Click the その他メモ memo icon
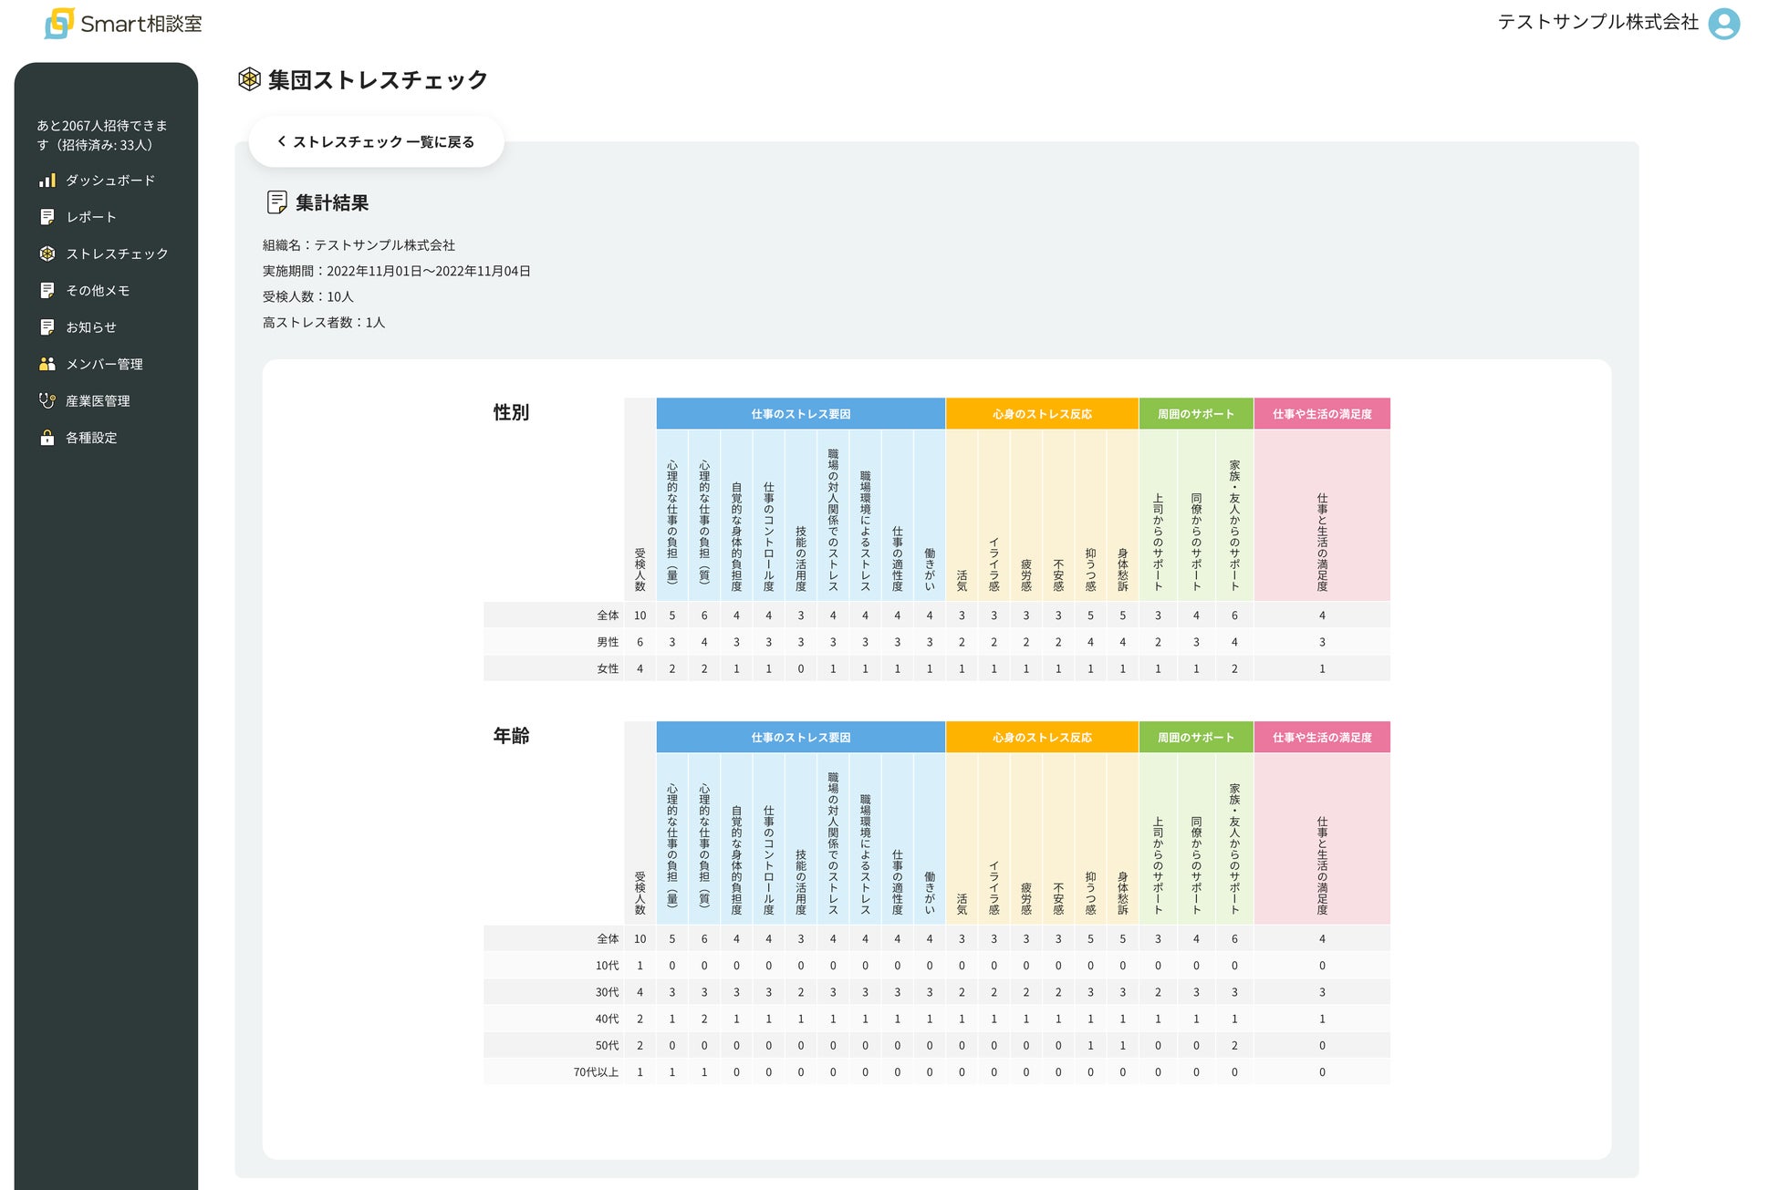This screenshot has height=1190, width=1779. pos(47,290)
